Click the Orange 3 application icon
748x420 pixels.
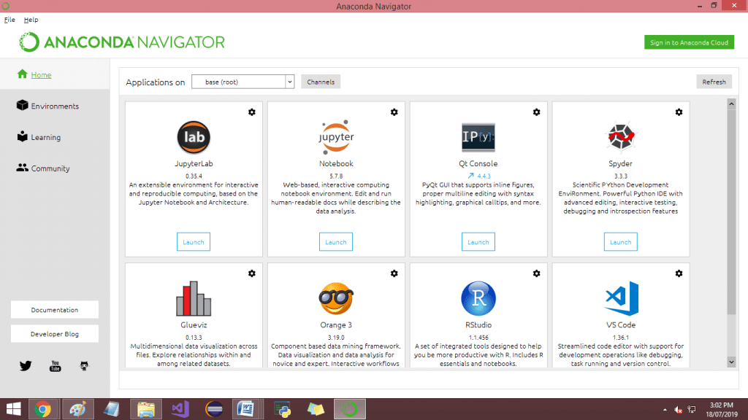pos(336,298)
